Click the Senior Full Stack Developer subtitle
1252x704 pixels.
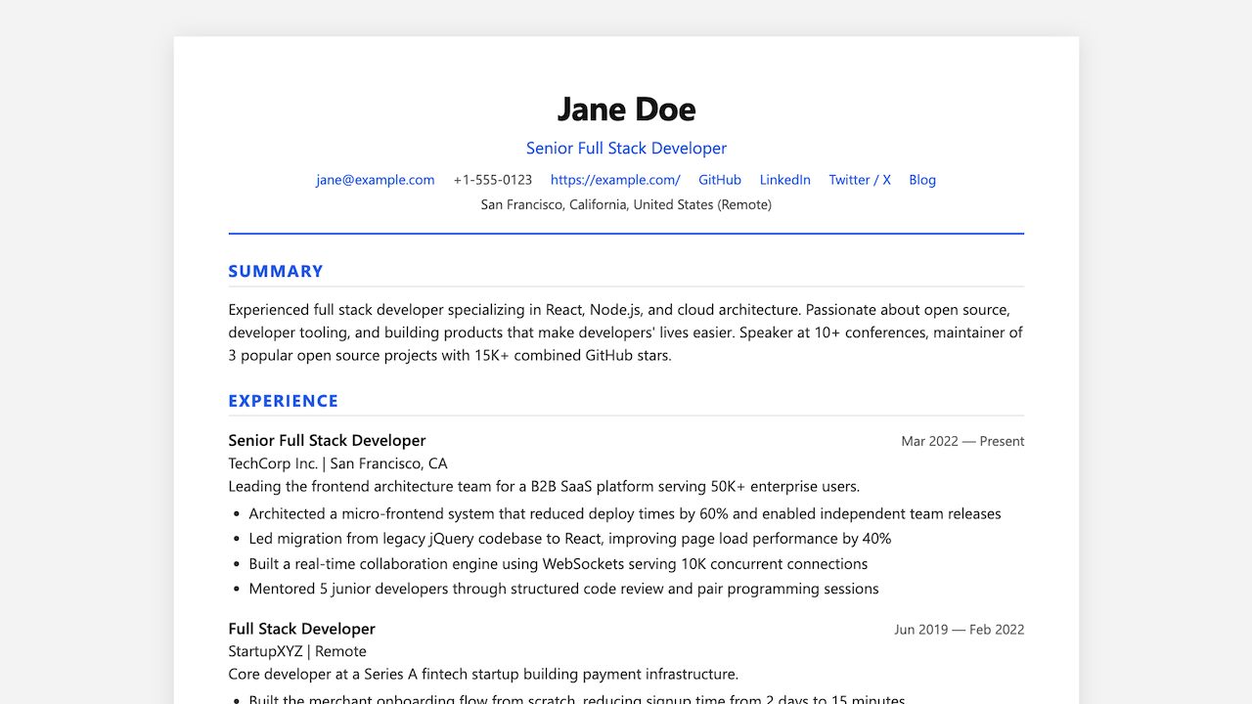pyautogui.click(x=626, y=149)
